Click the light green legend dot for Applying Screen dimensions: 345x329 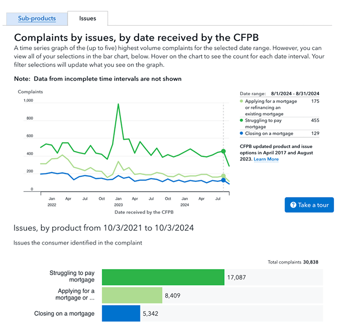coord(242,101)
